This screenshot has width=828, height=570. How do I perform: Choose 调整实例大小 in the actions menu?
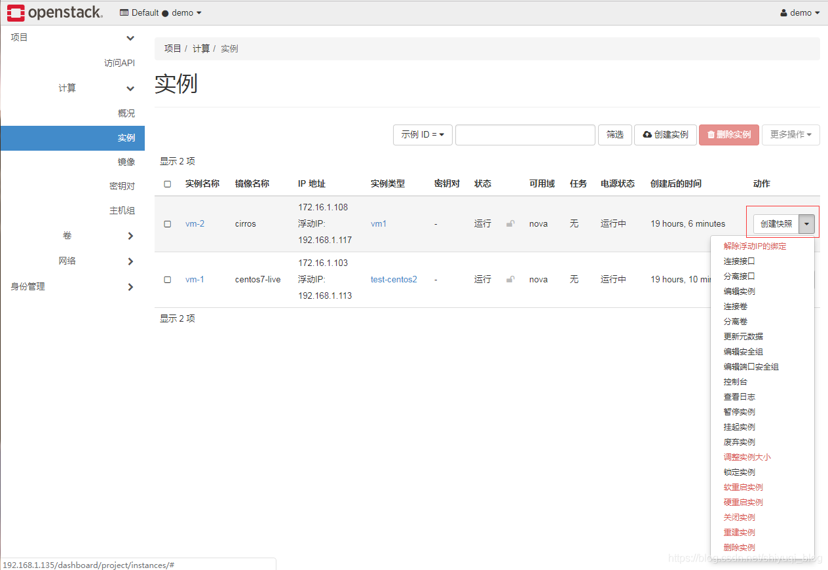tap(747, 457)
